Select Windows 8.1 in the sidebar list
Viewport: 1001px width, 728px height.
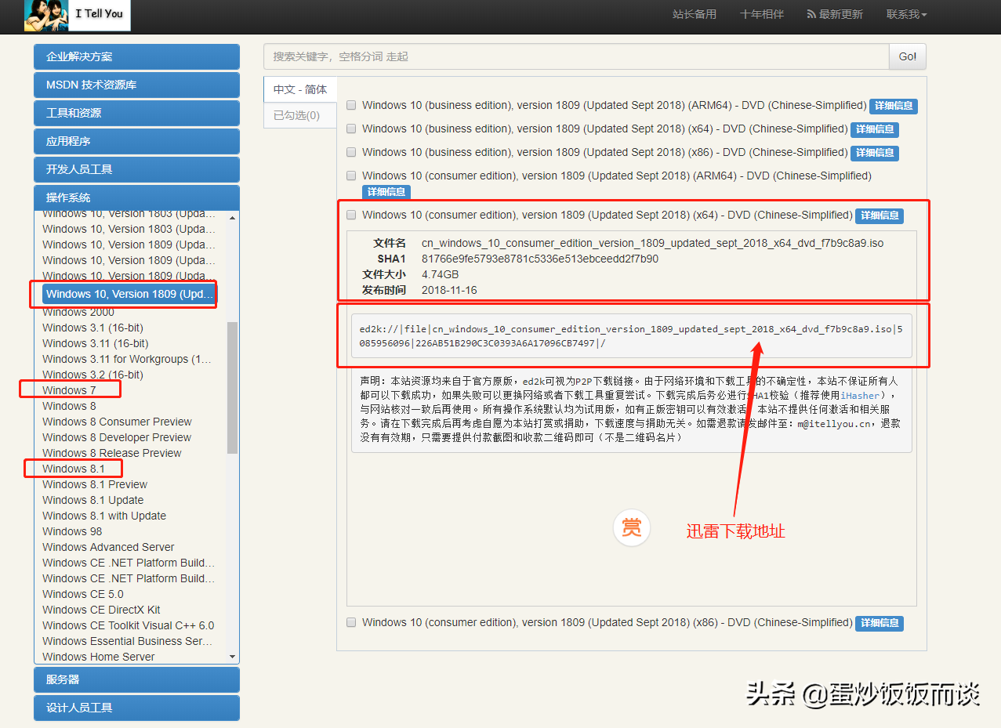[72, 468]
